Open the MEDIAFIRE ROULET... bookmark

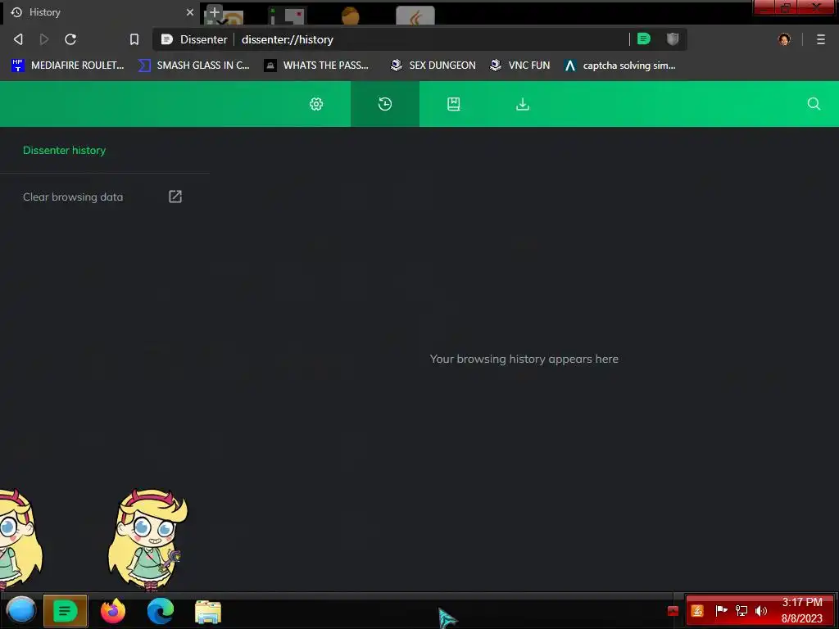tap(67, 66)
